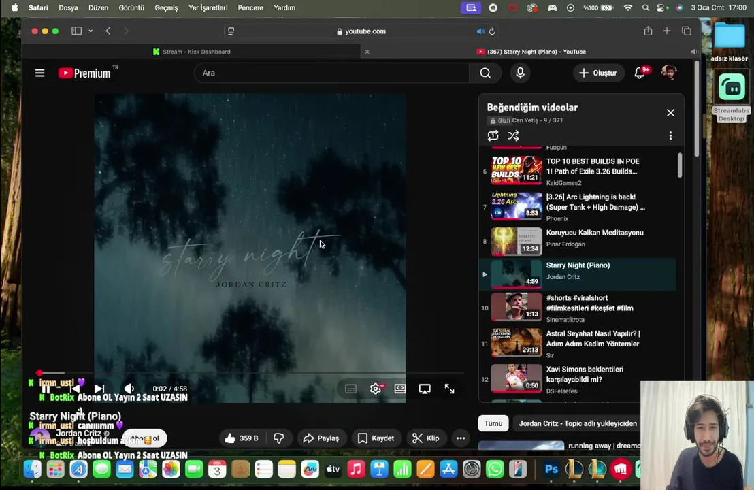754x490 pixels.
Task: Toggle playlist loop icon
Action: 493,135
